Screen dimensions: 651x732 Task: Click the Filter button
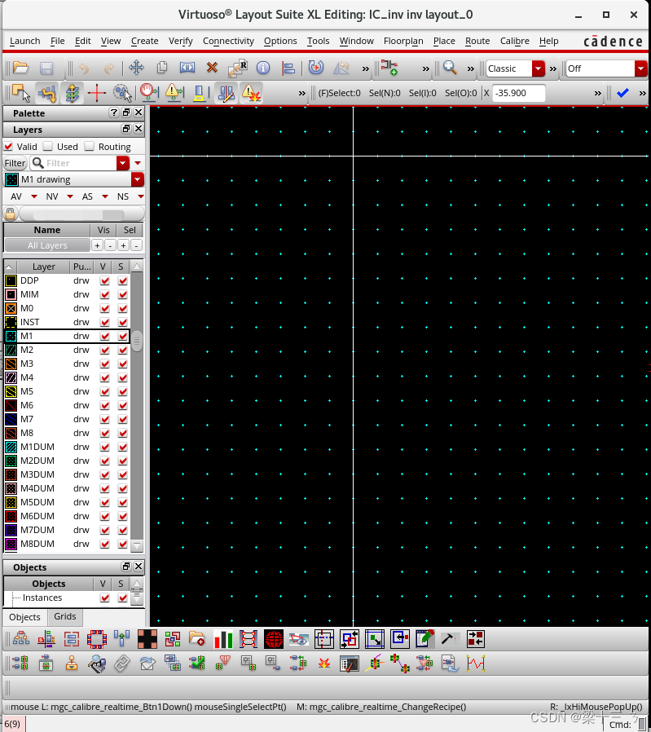15,163
